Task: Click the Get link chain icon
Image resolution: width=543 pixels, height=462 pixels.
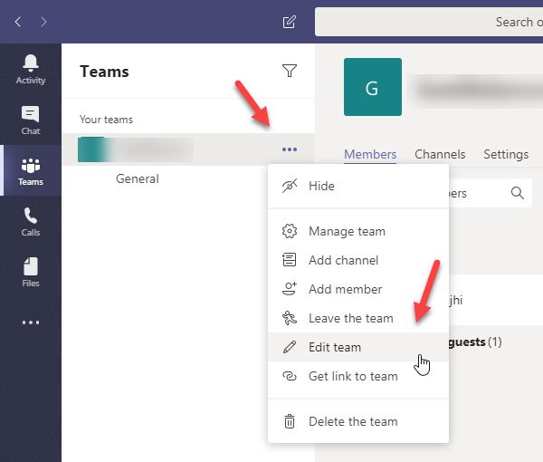Action: pos(290,376)
